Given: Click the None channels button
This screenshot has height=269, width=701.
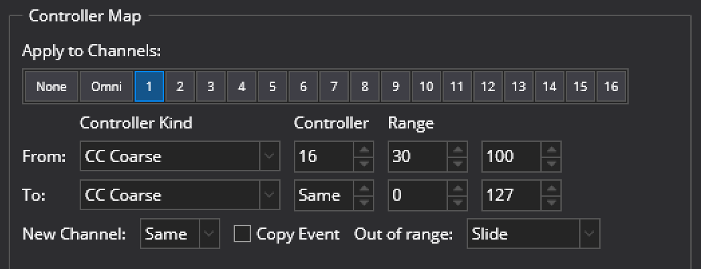Looking at the screenshot, I should pos(52,86).
